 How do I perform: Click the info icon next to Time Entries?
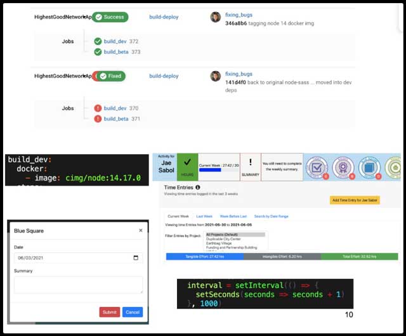[x=198, y=188]
